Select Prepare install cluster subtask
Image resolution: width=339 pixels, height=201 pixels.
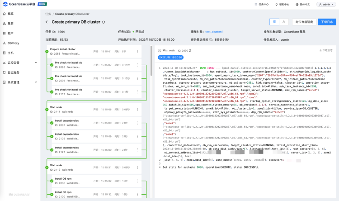point(94,52)
